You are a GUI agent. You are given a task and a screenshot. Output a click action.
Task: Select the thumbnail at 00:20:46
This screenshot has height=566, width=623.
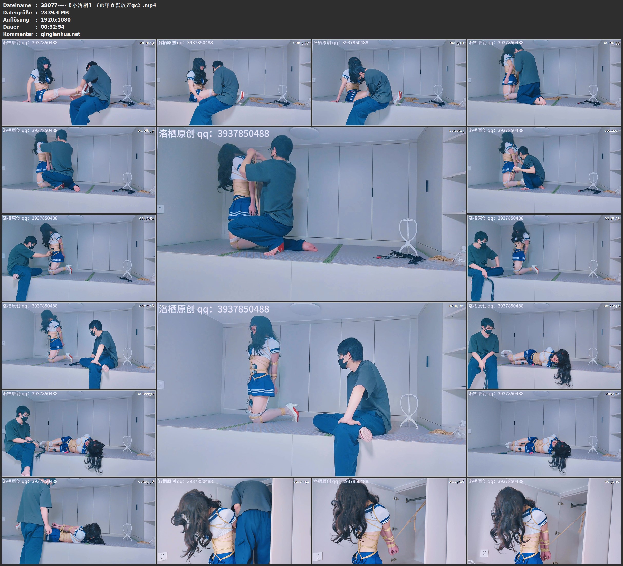coord(544,345)
